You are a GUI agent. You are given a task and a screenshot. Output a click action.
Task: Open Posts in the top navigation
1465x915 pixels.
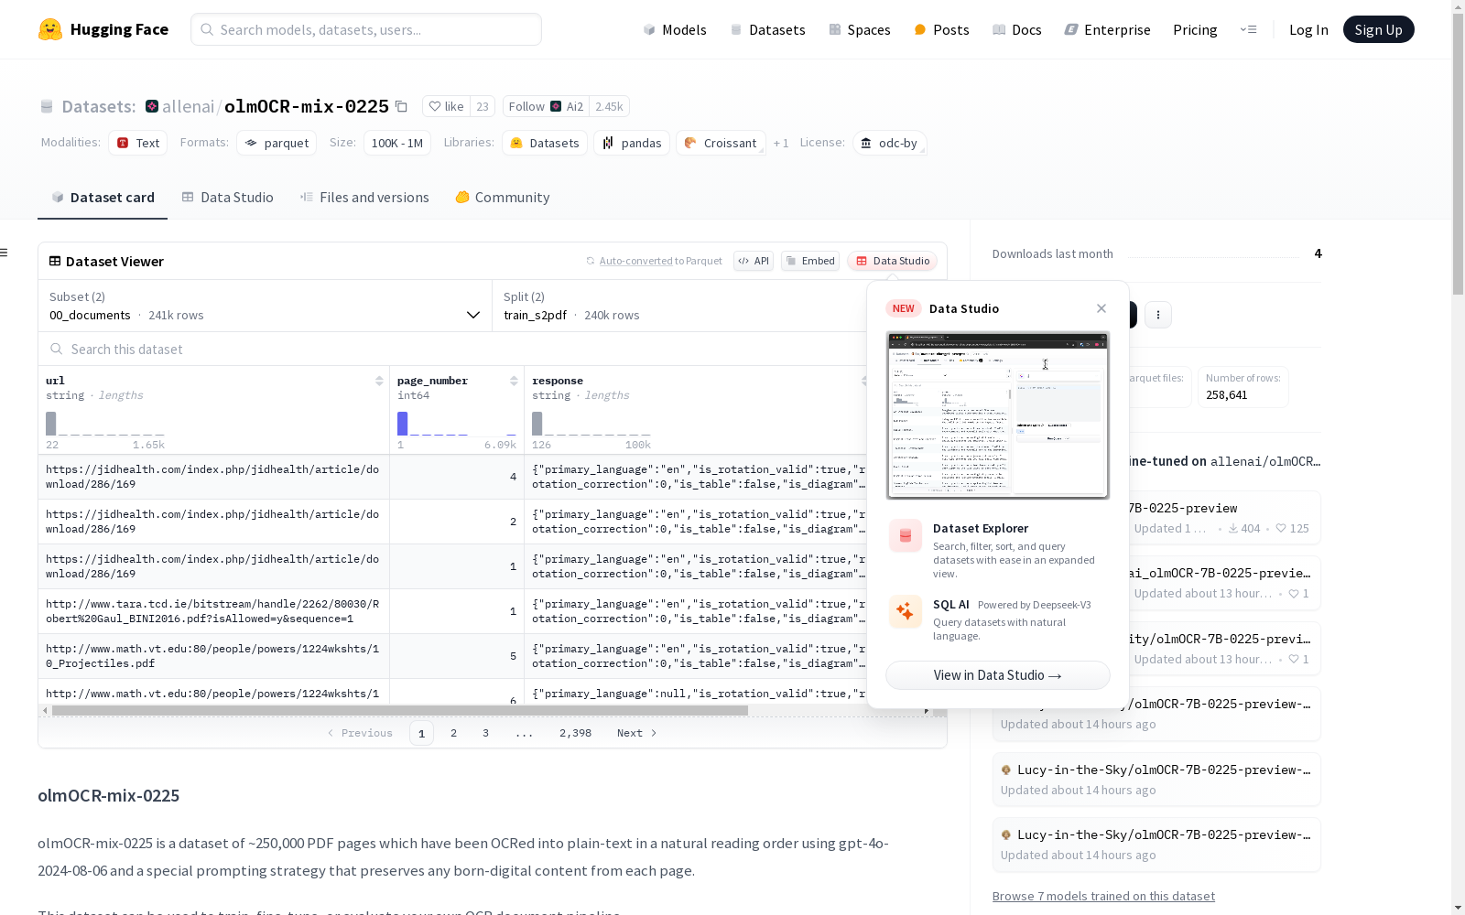click(x=941, y=29)
